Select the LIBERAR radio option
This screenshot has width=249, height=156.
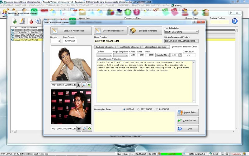(x=124, y=110)
